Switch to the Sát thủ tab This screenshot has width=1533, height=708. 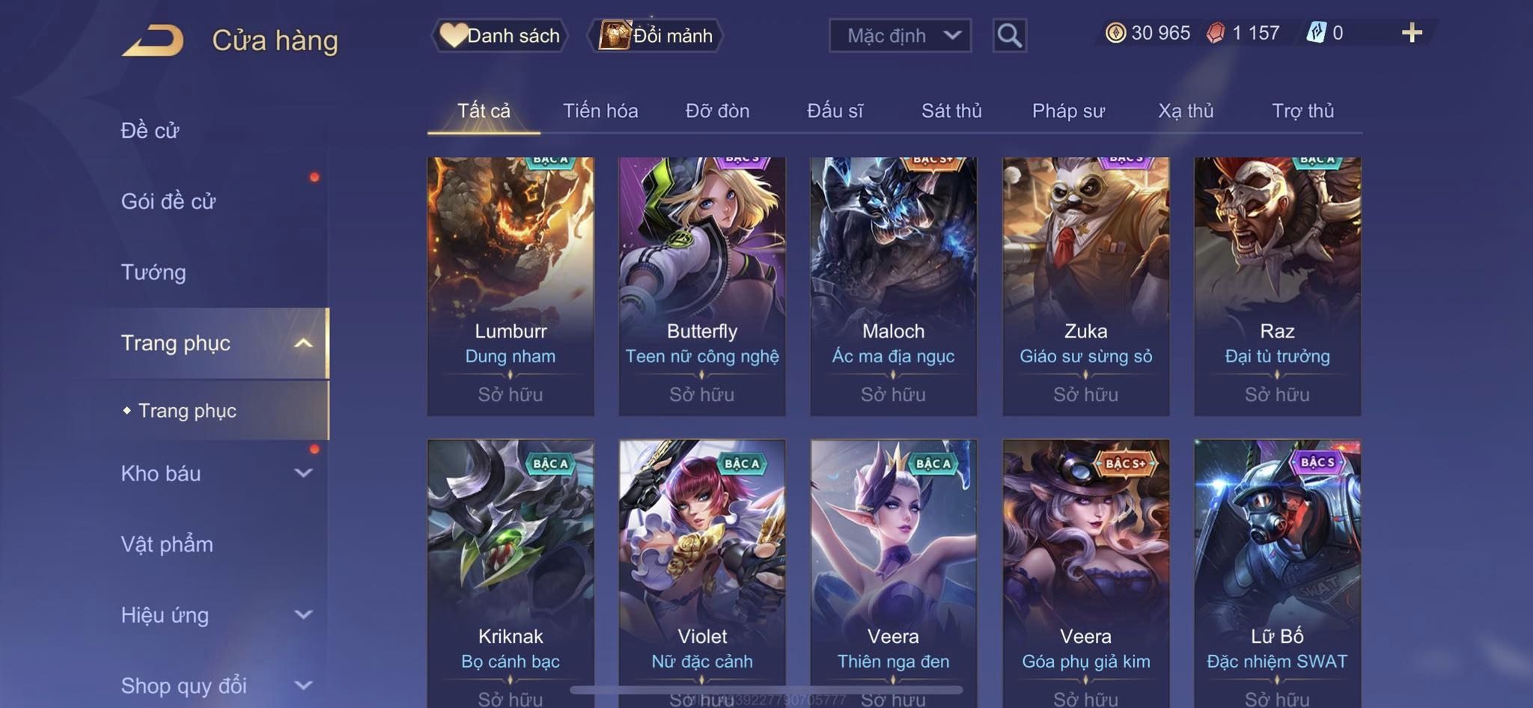951,111
